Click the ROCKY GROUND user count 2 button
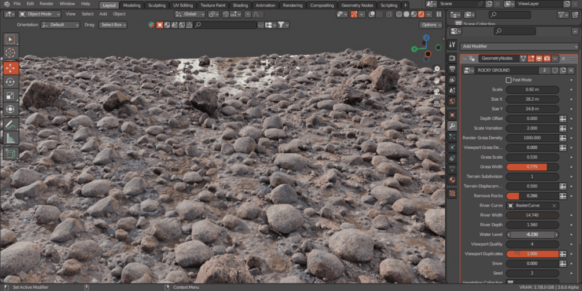 (544, 71)
